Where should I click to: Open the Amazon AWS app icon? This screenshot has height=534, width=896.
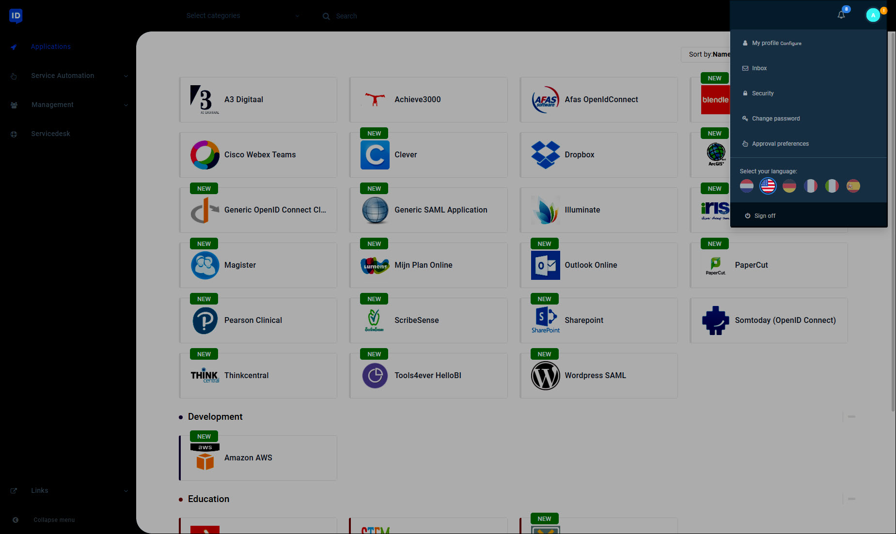coord(205,458)
